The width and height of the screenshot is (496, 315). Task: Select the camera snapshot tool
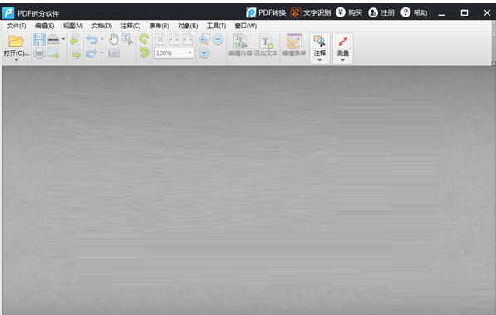click(114, 53)
